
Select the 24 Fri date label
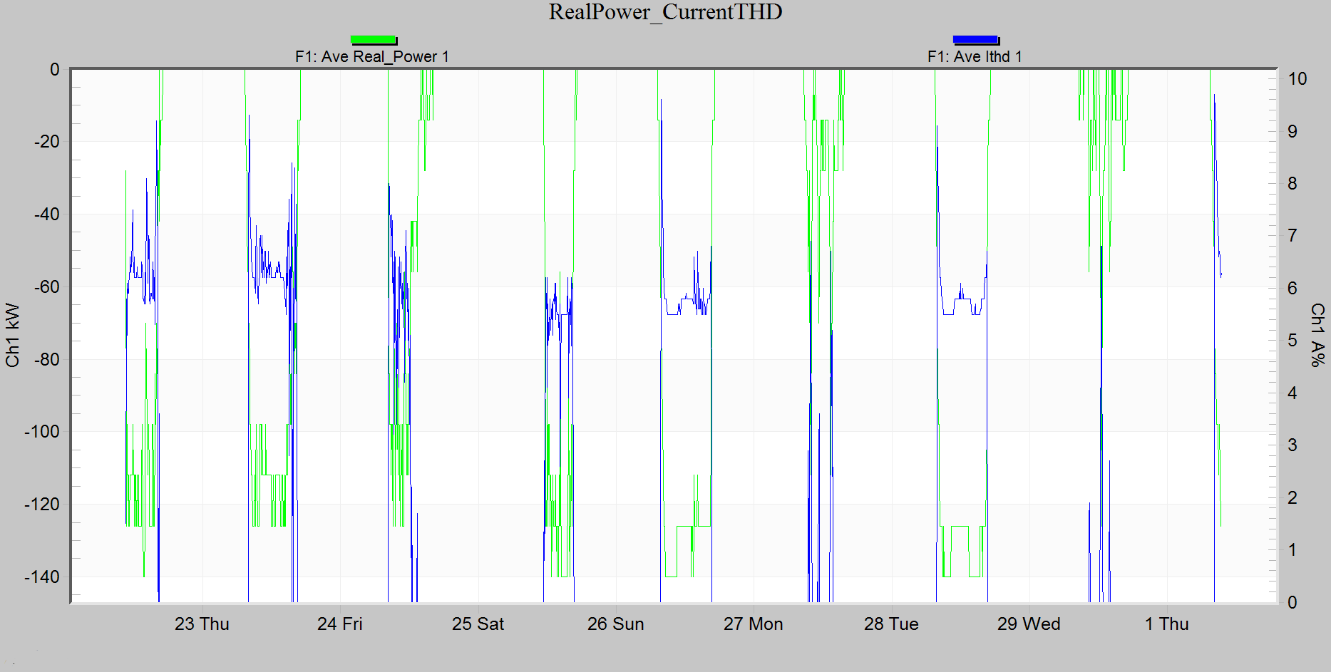tap(341, 624)
